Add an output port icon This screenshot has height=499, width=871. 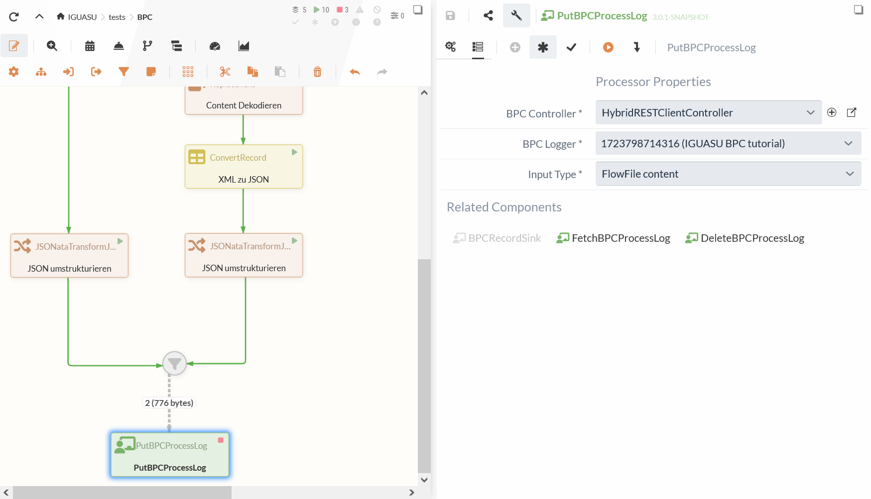96,72
